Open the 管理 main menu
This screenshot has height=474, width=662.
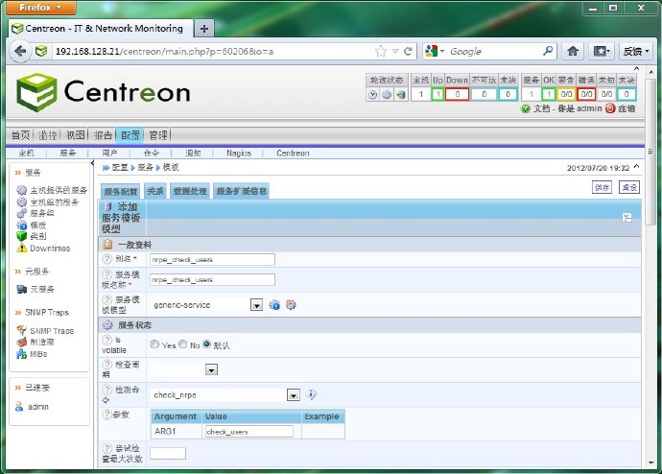pyautogui.click(x=158, y=135)
